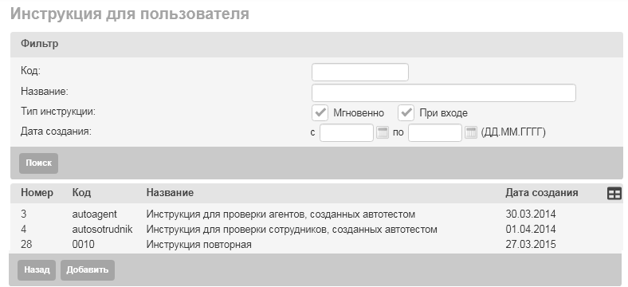Select the autosotrudnik instruction row

point(316,230)
